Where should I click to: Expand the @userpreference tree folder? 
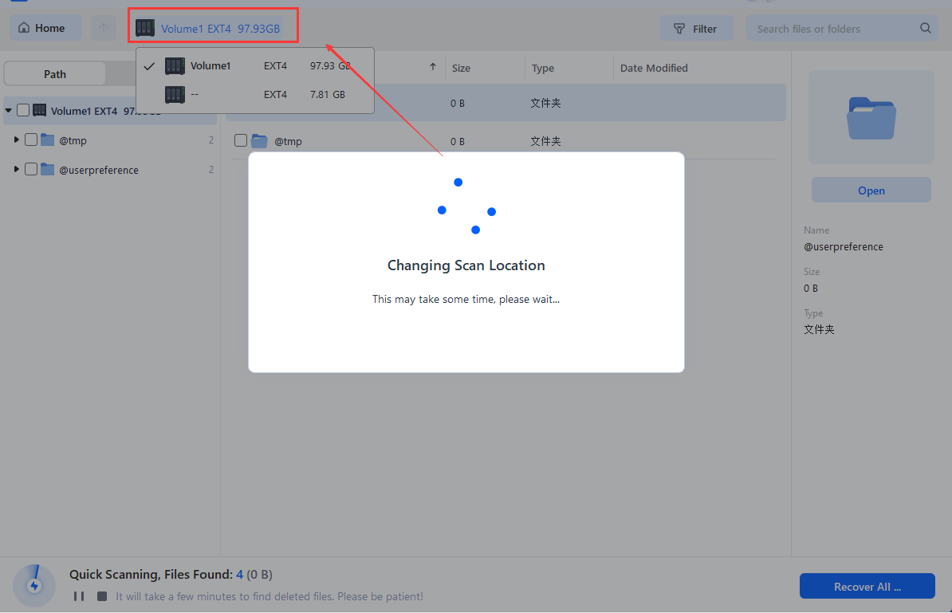point(17,169)
